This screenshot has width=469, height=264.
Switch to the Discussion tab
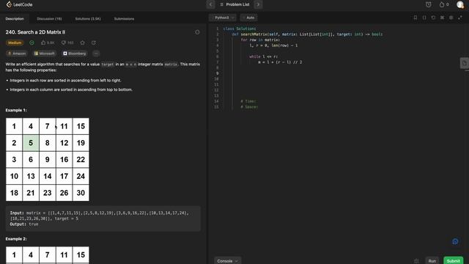pyautogui.click(x=49, y=18)
